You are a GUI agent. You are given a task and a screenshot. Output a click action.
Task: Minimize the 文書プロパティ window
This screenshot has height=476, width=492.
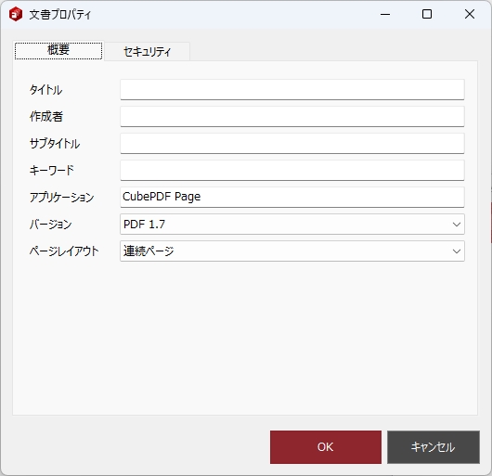click(x=385, y=15)
